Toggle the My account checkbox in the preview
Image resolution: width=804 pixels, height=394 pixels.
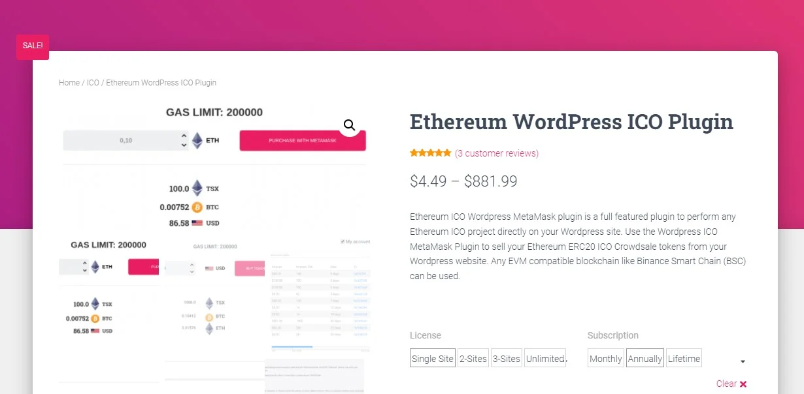(x=343, y=241)
